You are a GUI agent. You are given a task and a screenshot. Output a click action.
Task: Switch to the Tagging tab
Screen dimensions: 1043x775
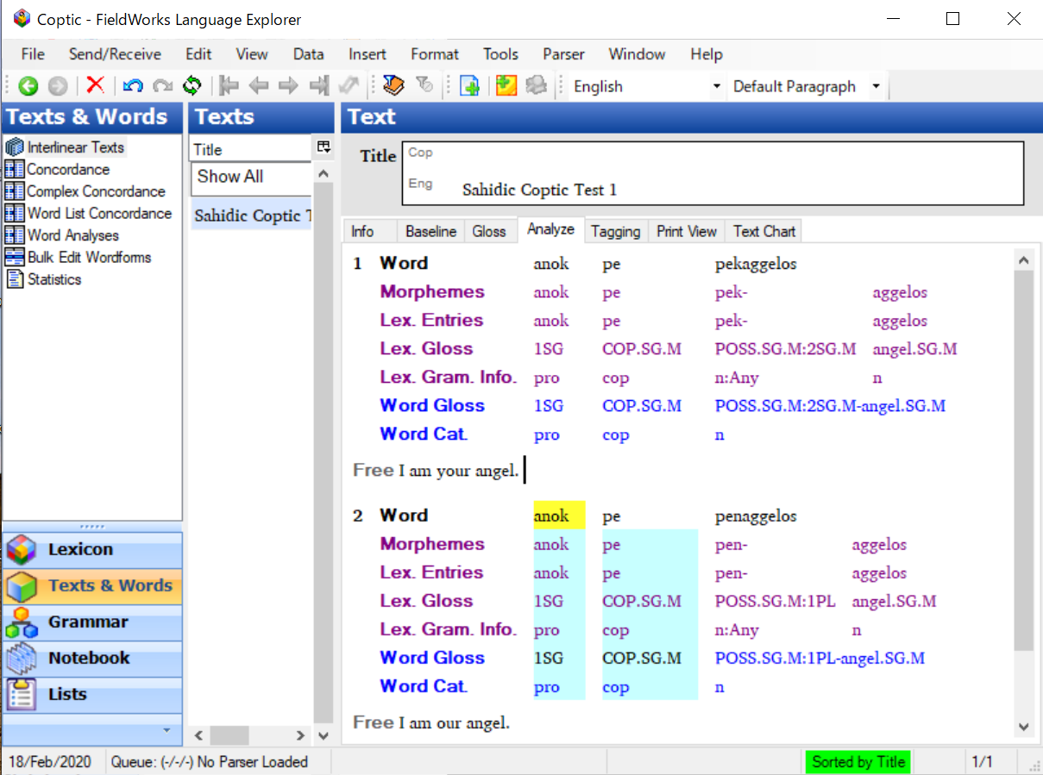(616, 231)
